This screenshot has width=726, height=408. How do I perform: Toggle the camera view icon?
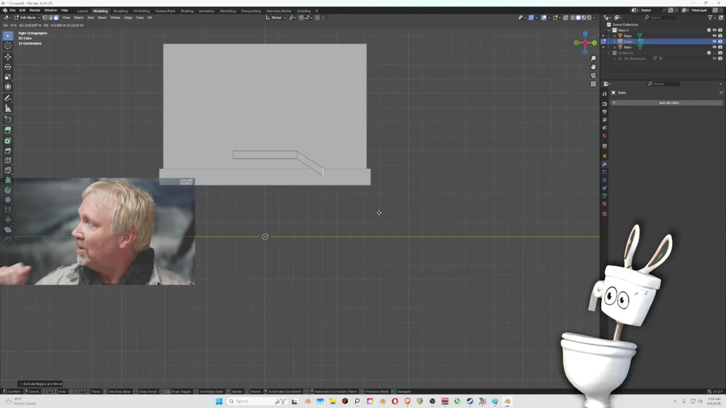click(x=593, y=75)
